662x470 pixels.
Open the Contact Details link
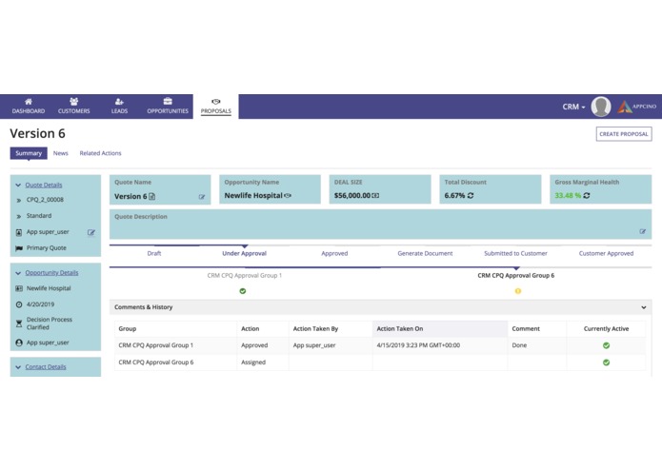(x=46, y=366)
